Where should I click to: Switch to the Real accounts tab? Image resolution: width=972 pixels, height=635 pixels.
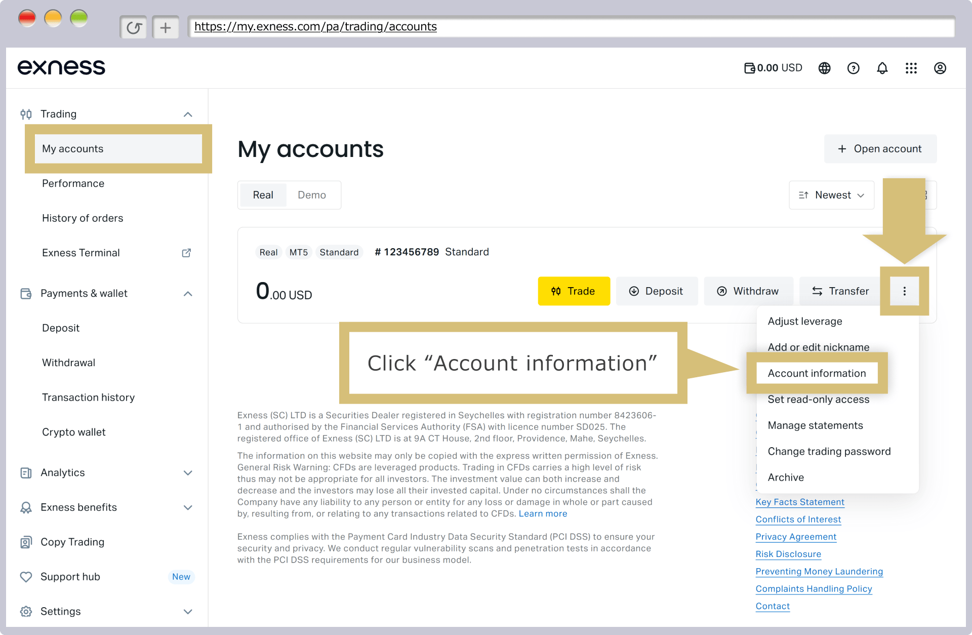[263, 195]
